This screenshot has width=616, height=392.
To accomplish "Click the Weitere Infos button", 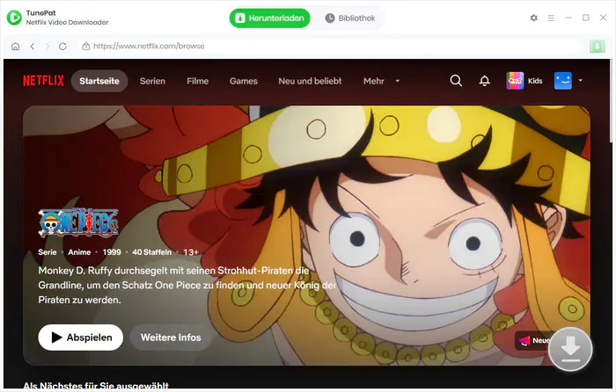I will pyautogui.click(x=171, y=338).
